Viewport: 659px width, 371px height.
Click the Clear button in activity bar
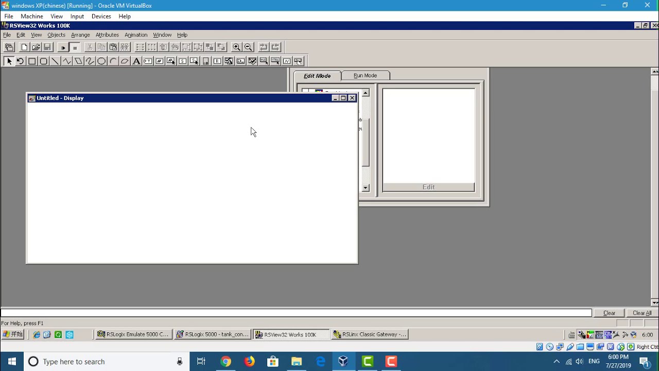[609, 313]
